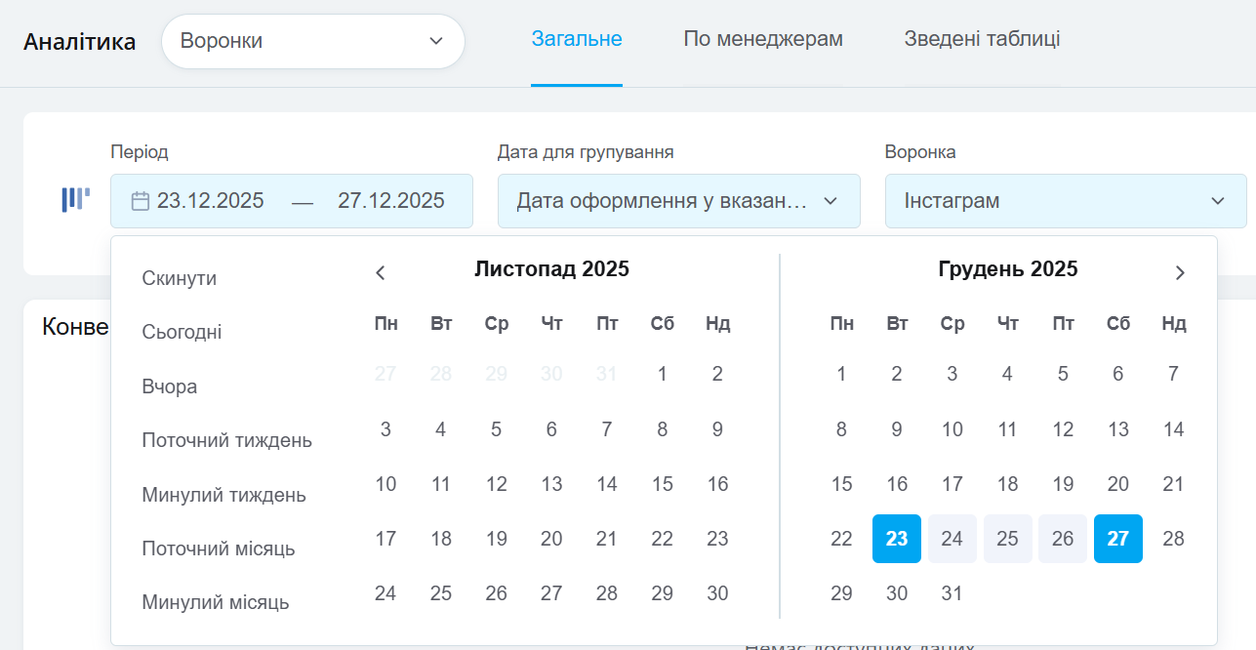Image resolution: width=1256 pixels, height=650 pixels.
Task: Open the Зведені таблиці tab
Action: [982, 39]
